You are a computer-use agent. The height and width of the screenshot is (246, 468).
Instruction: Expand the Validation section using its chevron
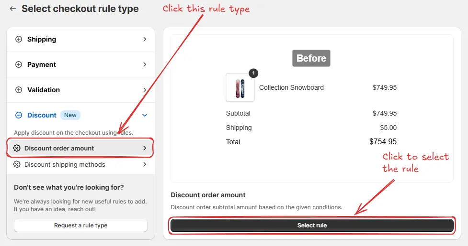pos(145,90)
